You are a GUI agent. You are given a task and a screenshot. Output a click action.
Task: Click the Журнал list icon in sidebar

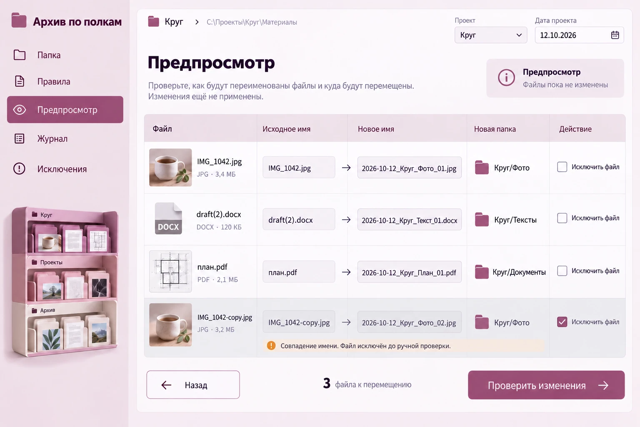pyautogui.click(x=20, y=138)
